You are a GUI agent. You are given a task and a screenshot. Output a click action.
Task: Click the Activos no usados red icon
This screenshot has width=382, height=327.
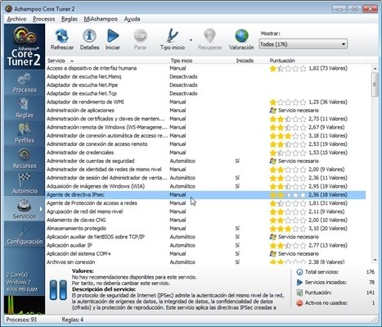tap(299, 303)
